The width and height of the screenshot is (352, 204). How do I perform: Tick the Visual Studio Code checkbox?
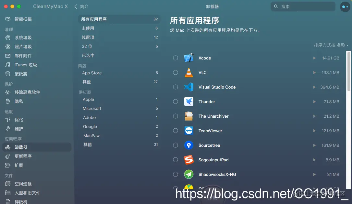point(176,87)
